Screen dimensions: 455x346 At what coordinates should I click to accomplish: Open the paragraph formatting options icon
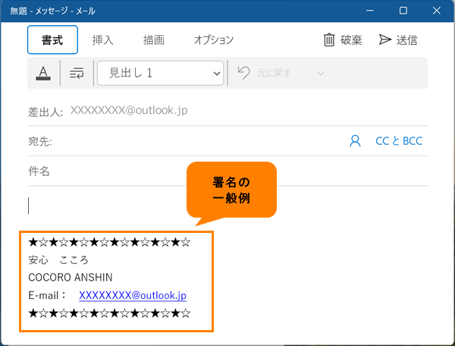tap(77, 74)
